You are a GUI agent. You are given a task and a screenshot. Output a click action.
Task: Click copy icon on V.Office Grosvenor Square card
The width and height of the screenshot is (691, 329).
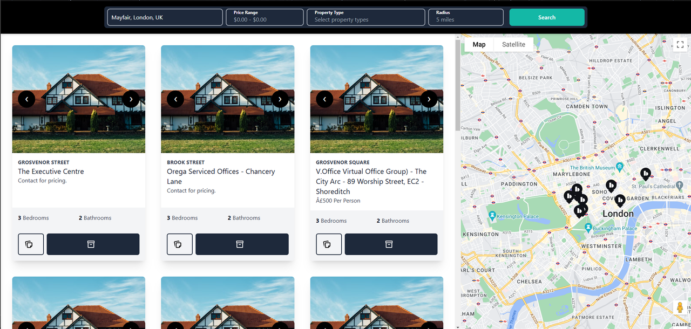[x=329, y=244]
